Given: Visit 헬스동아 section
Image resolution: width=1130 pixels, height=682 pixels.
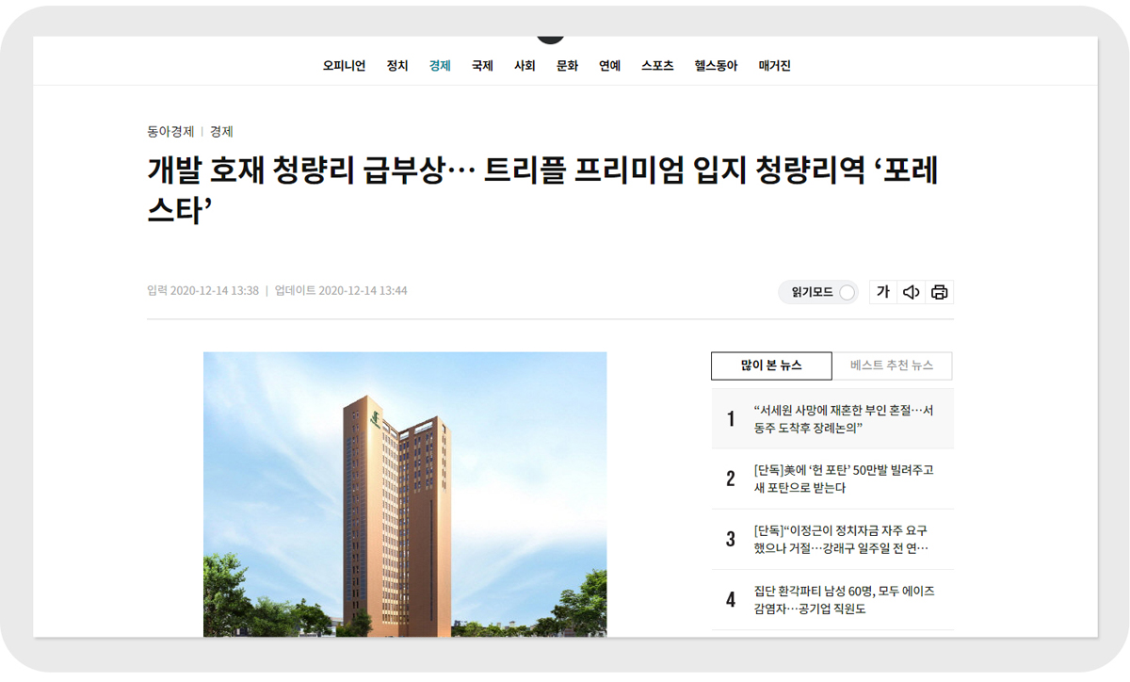Looking at the screenshot, I should coord(716,66).
